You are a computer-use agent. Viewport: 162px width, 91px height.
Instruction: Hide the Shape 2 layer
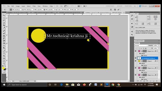click(x=136, y=61)
